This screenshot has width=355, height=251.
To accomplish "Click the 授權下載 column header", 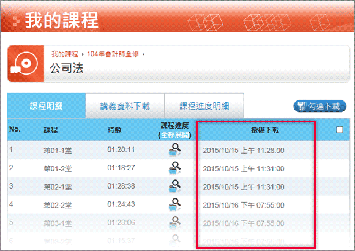I will 264,130.
